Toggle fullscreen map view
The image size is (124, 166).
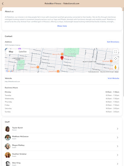pyautogui.click(x=116, y=52)
